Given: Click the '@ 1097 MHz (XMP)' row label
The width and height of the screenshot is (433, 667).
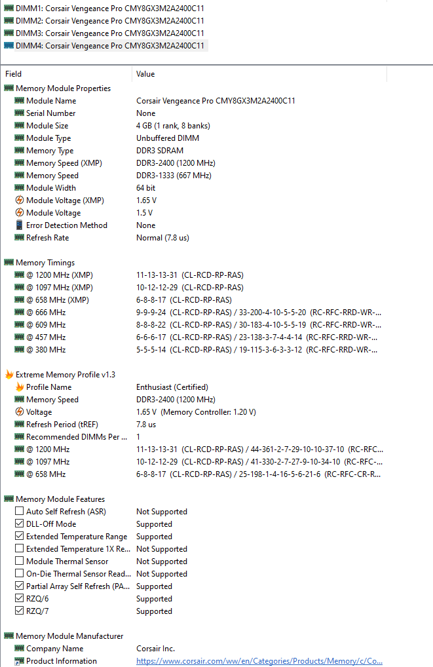Looking at the screenshot, I should (x=60, y=287).
